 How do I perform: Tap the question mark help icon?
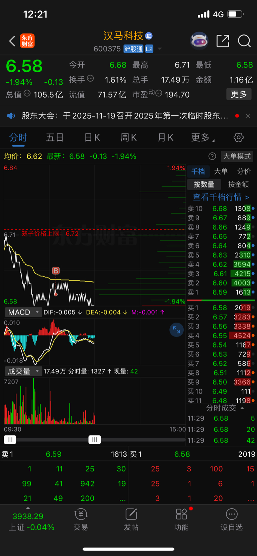(212, 156)
